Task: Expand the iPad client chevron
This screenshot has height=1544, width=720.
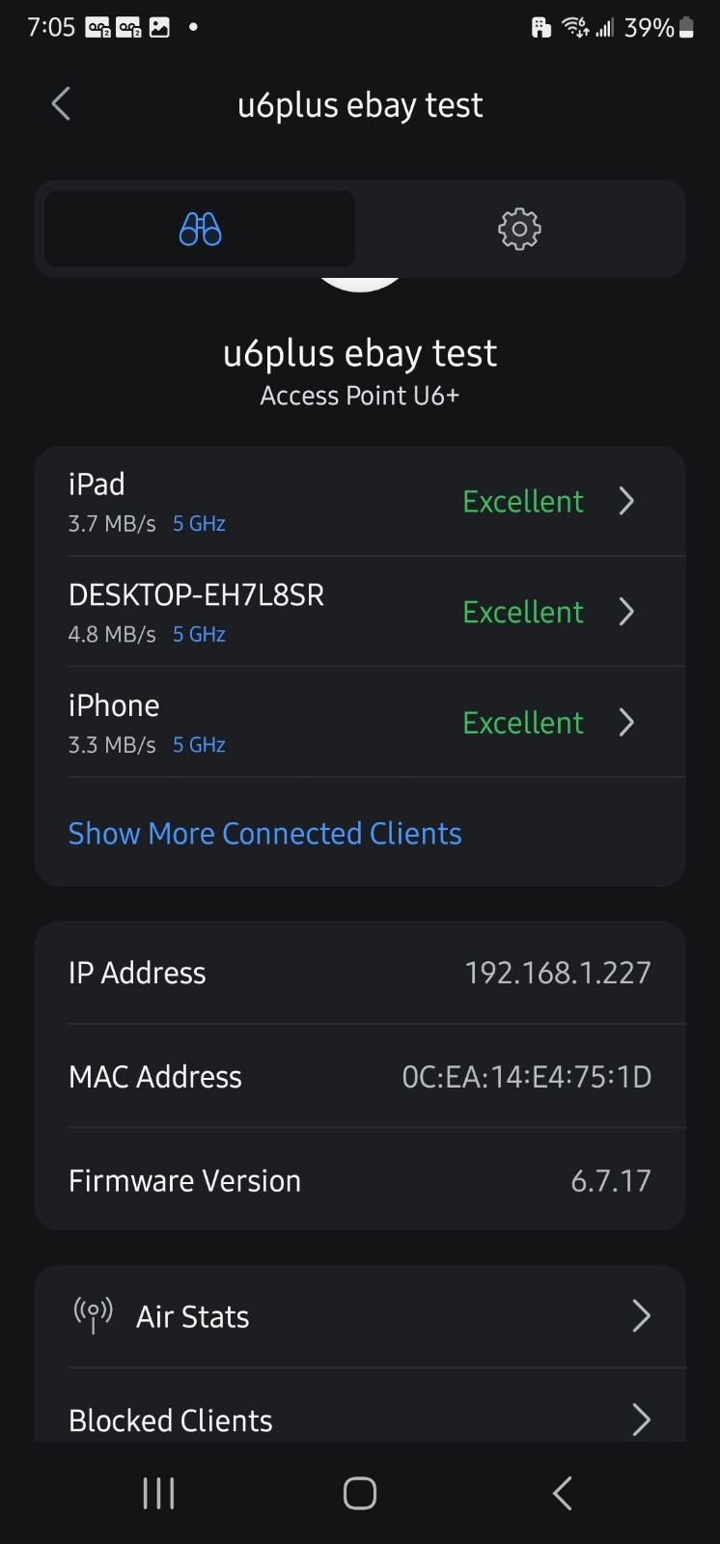Action: (x=626, y=501)
